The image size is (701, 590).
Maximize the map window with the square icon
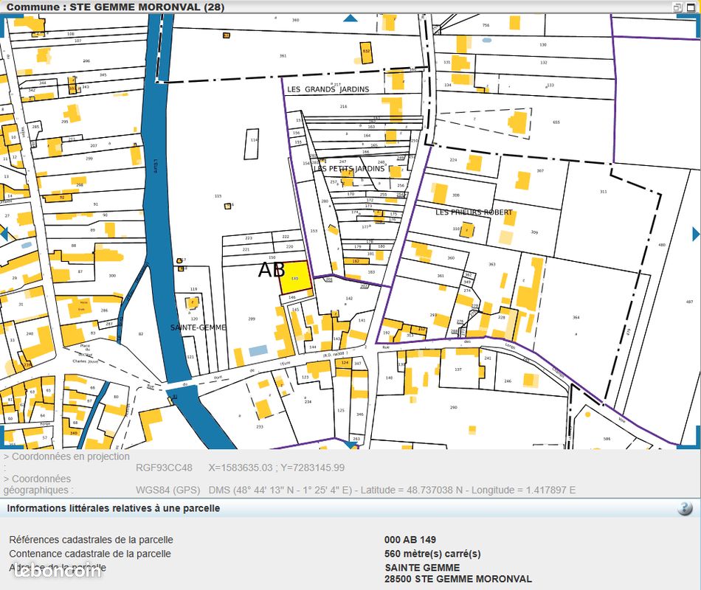(x=691, y=7)
